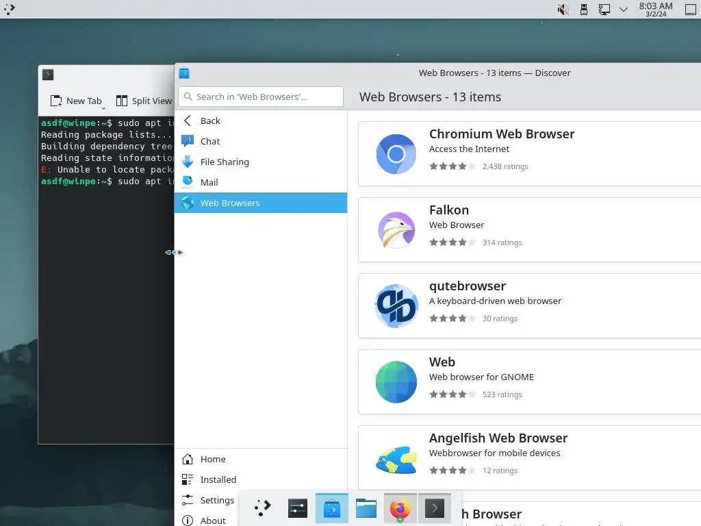The width and height of the screenshot is (701, 526).
Task: Click the Settings sliders icon in sidebar
Action: pos(188,500)
